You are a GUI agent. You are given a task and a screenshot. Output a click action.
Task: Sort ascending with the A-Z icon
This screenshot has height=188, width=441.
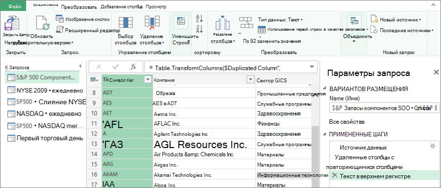[199, 19]
